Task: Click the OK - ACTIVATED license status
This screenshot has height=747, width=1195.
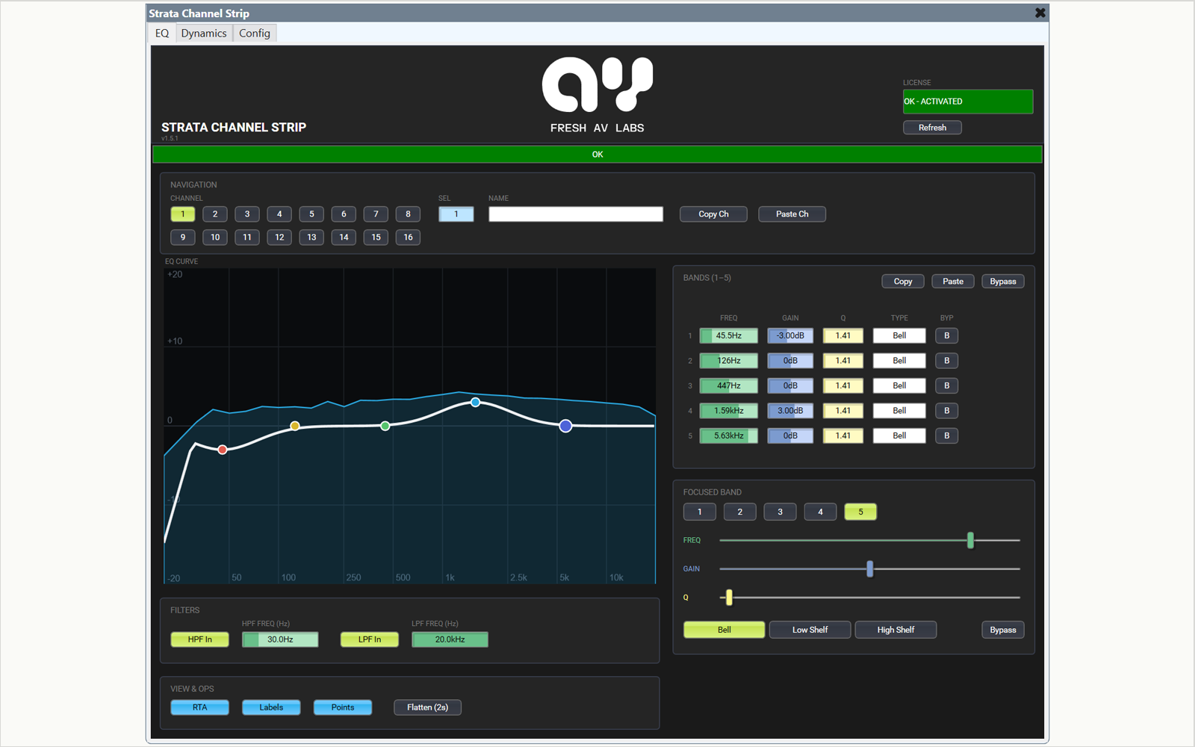Action: tap(968, 102)
